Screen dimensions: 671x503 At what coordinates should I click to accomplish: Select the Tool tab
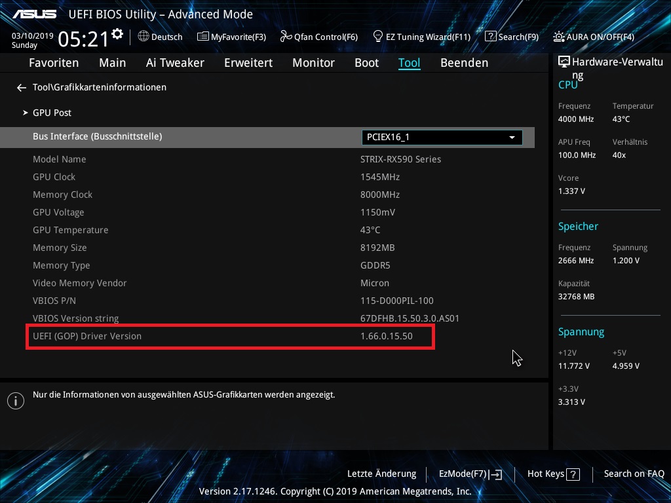pos(409,63)
